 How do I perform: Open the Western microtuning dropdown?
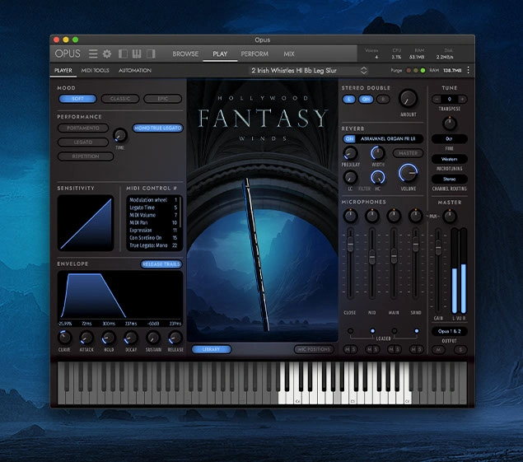pyautogui.click(x=450, y=159)
